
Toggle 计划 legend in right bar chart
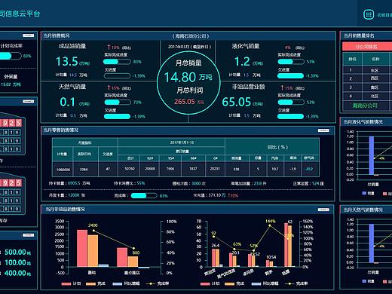point(210,283)
